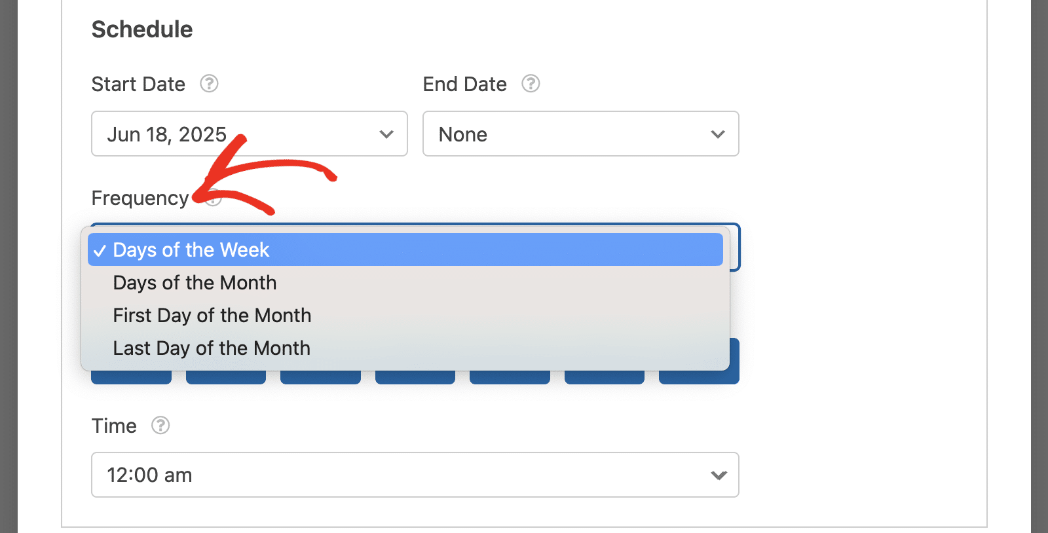Open the End Date help tooltip icon
This screenshot has height=533, width=1048.
(531, 84)
